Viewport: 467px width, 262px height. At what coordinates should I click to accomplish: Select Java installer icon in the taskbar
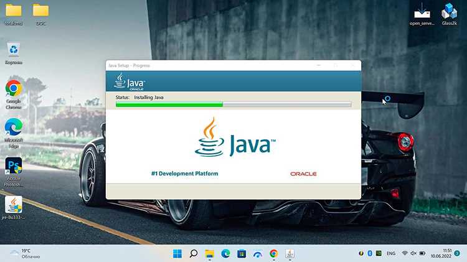(x=290, y=254)
